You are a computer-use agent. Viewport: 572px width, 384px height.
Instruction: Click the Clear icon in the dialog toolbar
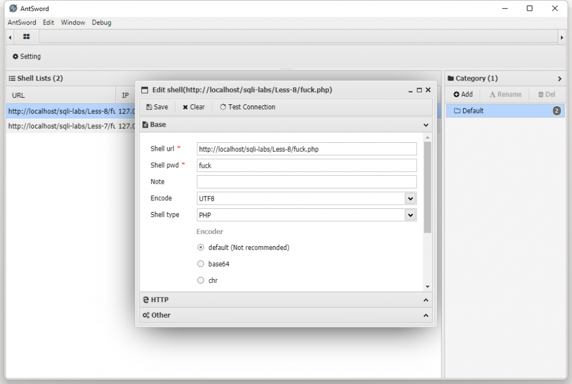pyautogui.click(x=185, y=107)
